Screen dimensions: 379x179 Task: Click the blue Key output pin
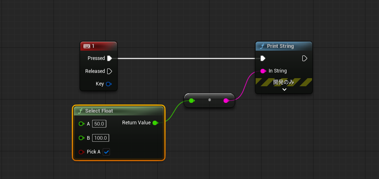[109, 84]
